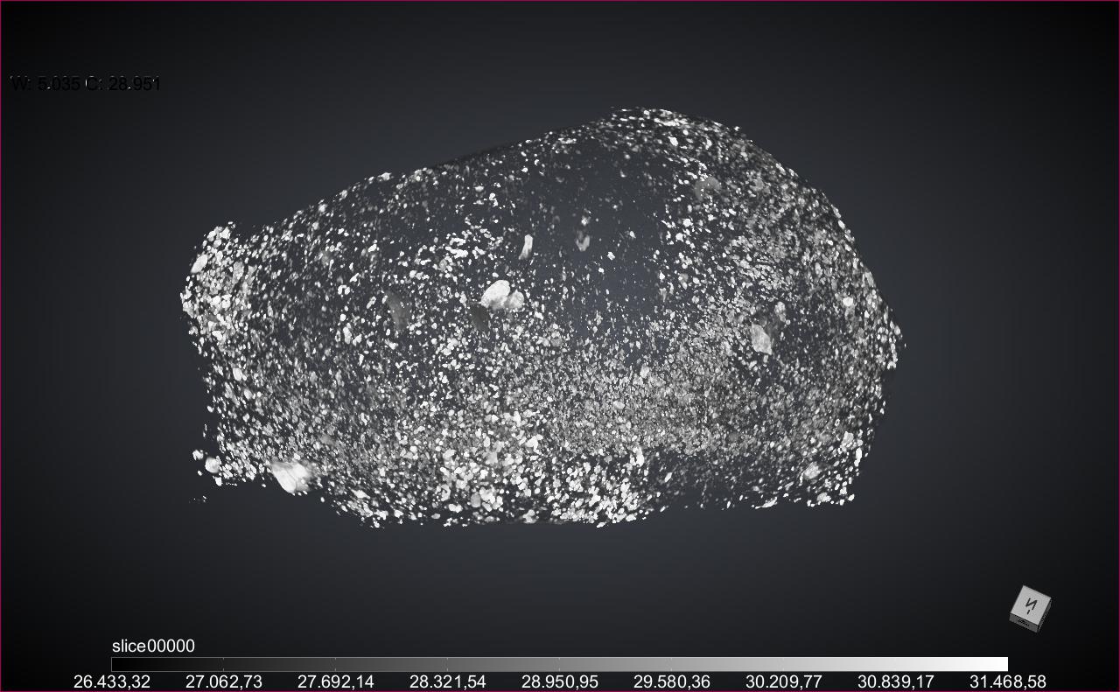Select the slice00000 color bar title
1120x692 pixels.
(153, 646)
